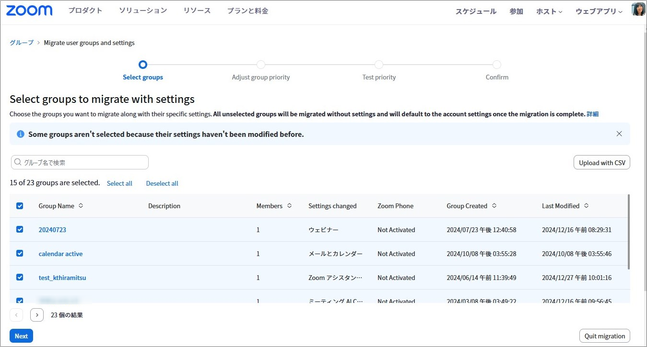Select the Adjust group priority step circle
The height and width of the screenshot is (347, 647).
click(261, 65)
